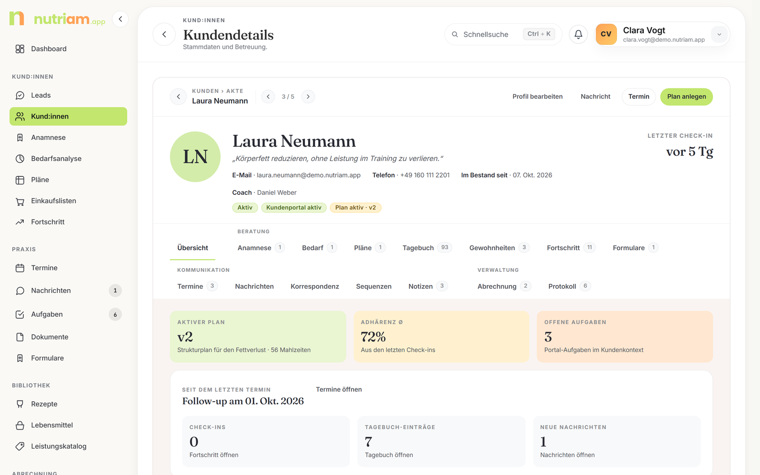Select the Notizen tab
760x475 pixels.
(428, 287)
